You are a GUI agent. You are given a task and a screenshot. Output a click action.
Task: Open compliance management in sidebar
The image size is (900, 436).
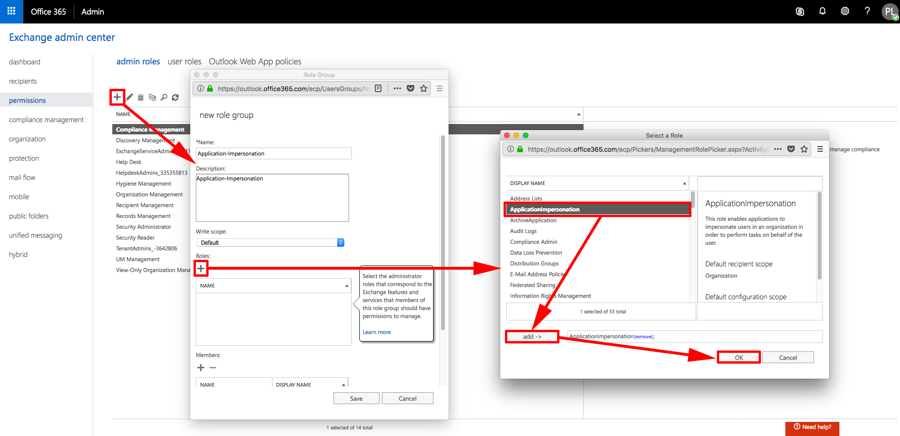46,120
